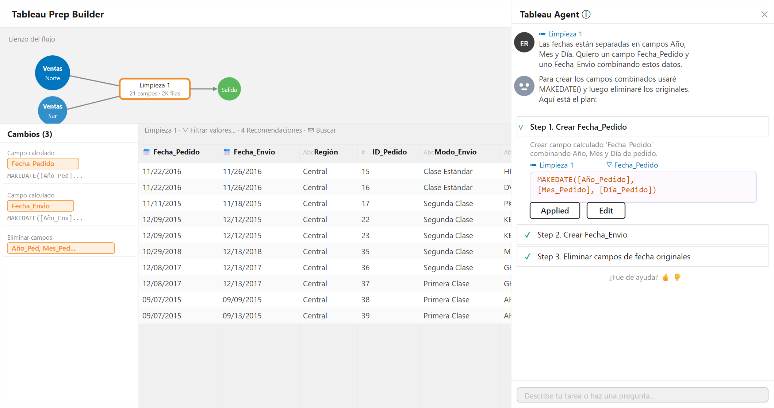The height and width of the screenshot is (408, 774).
Task: Click the Abc type icon of Modo_Envío column
Action: (428, 152)
